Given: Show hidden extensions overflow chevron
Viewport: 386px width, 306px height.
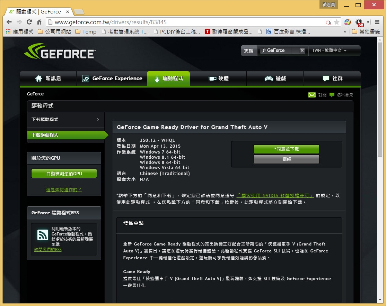Looking at the screenshot, I should click(x=368, y=22).
